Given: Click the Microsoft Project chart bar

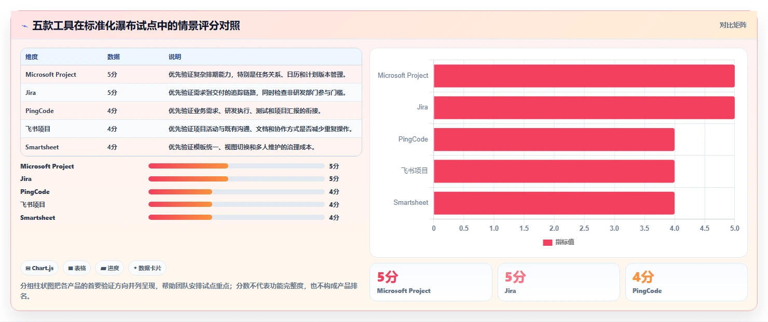Looking at the screenshot, I should [x=584, y=76].
